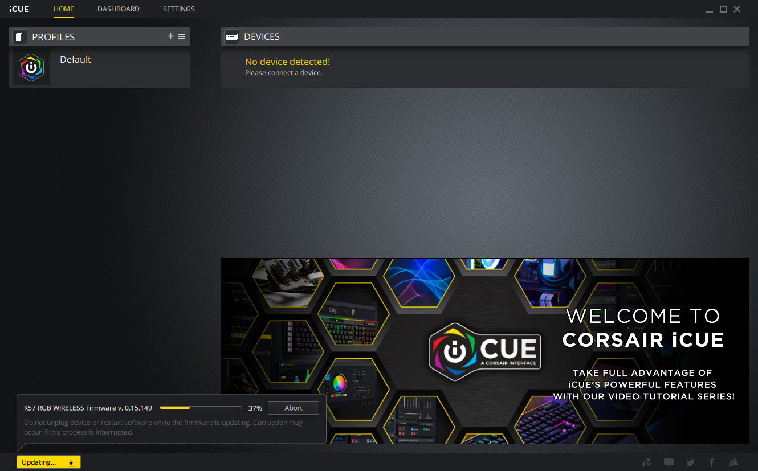Click the 'No device detected!' message
This screenshot has height=471, width=758.
click(x=287, y=62)
